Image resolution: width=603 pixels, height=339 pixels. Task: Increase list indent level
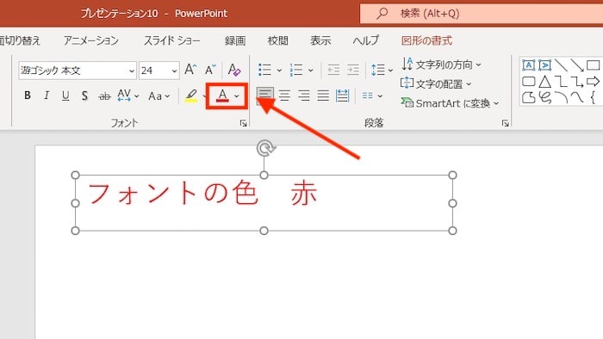(352, 70)
